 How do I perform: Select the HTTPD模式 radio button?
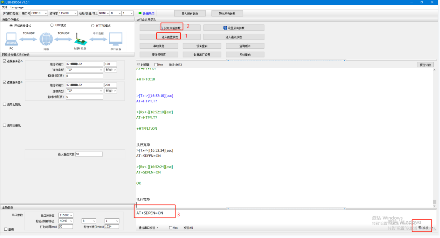click(93, 26)
